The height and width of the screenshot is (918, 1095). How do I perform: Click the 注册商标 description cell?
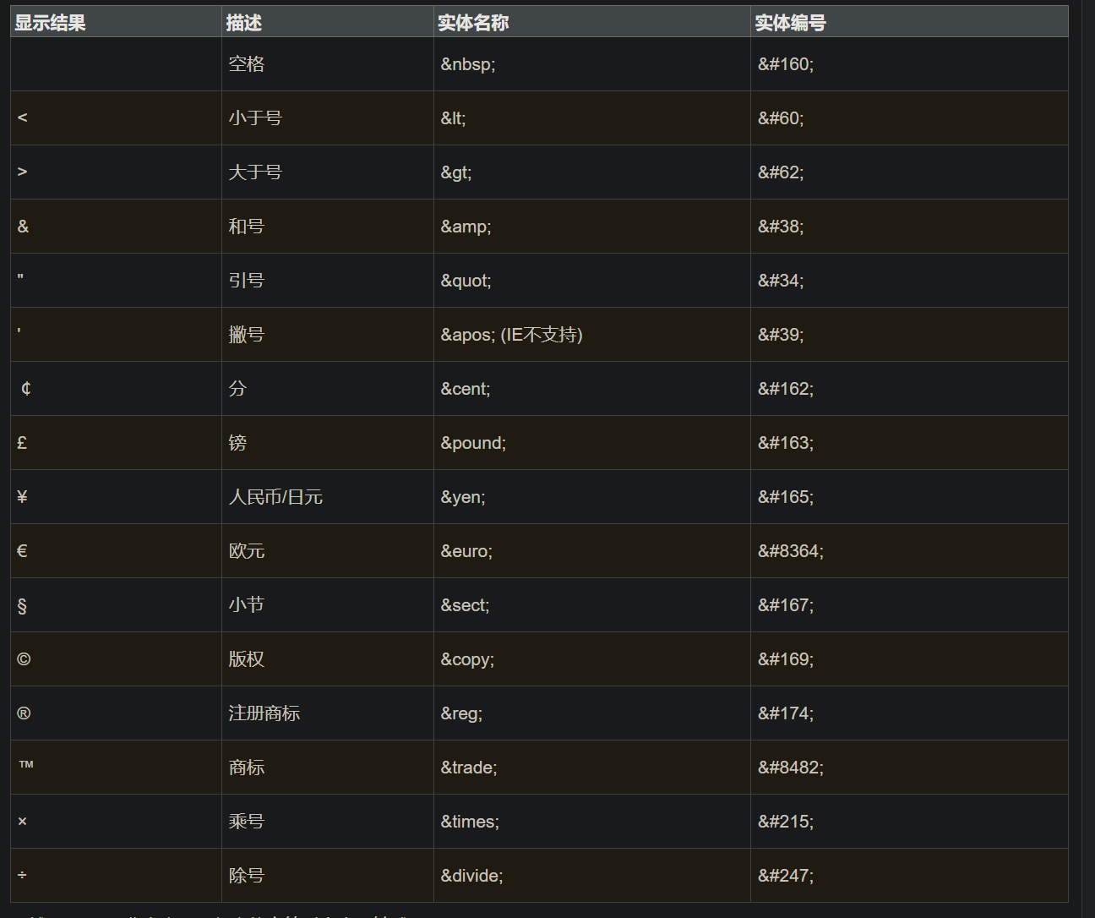[264, 713]
